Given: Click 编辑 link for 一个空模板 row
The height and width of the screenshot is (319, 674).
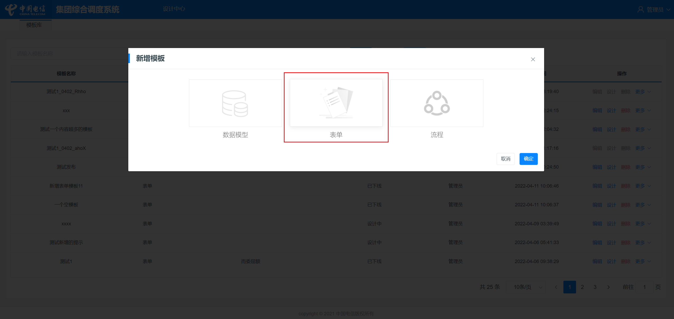Looking at the screenshot, I should tap(597, 205).
